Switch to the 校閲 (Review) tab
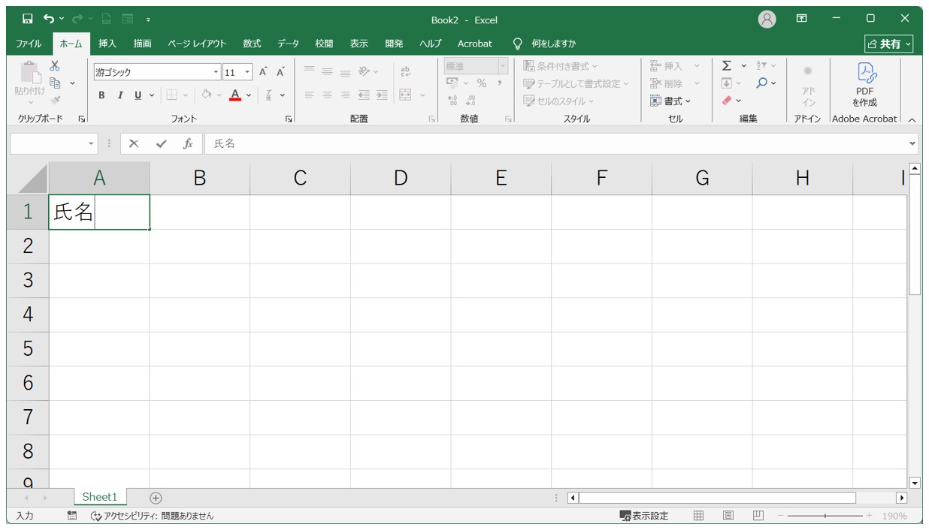 point(324,44)
